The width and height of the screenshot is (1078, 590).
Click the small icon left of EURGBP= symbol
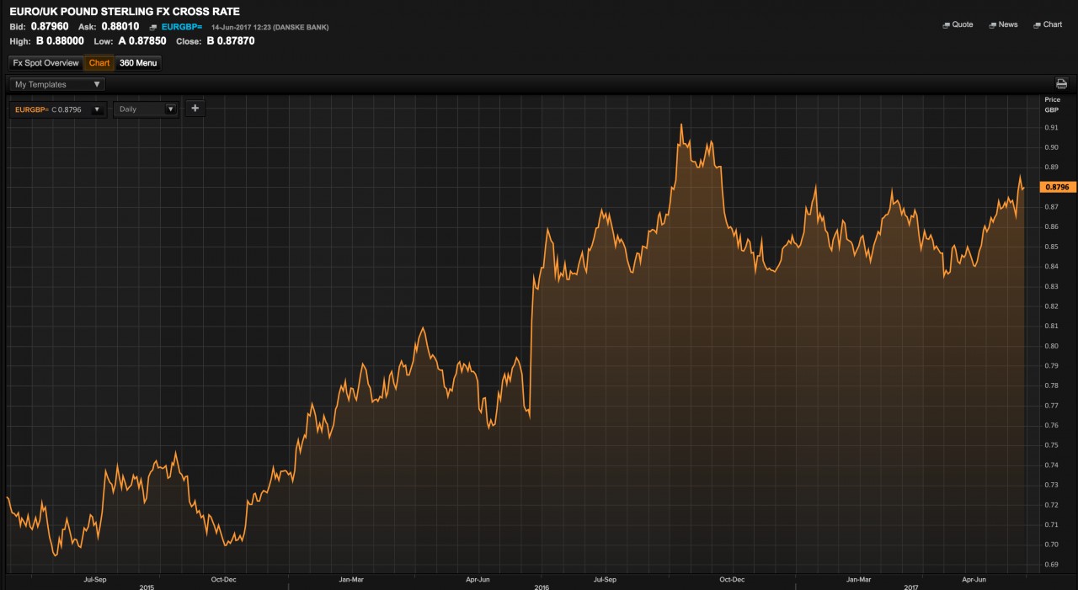[x=152, y=28]
